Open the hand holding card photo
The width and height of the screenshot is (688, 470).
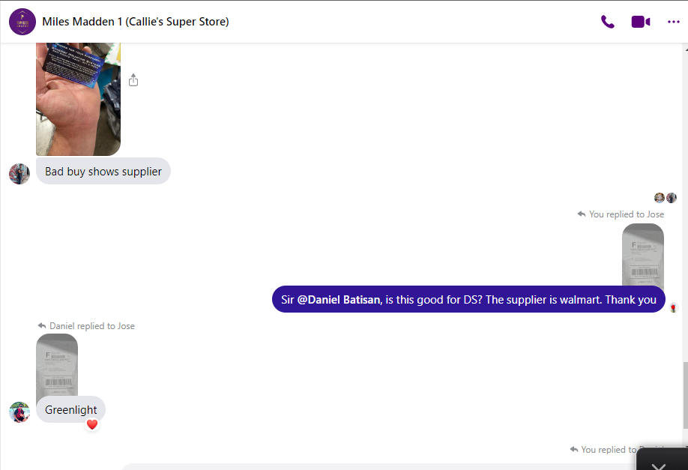(x=78, y=99)
